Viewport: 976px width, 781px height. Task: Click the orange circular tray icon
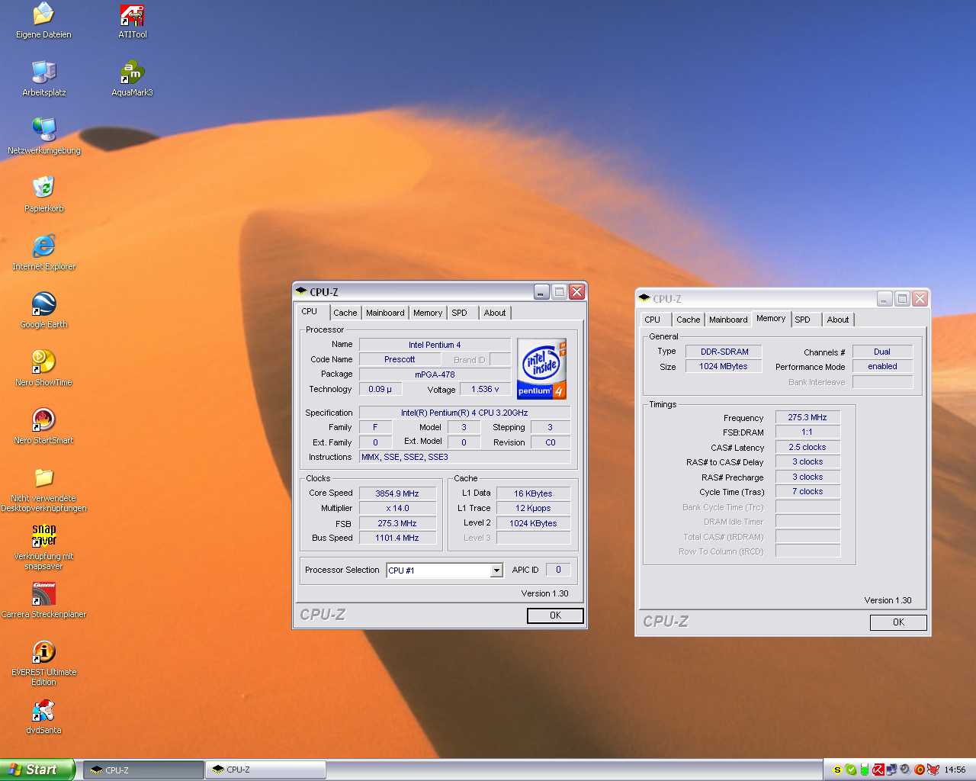[920, 770]
